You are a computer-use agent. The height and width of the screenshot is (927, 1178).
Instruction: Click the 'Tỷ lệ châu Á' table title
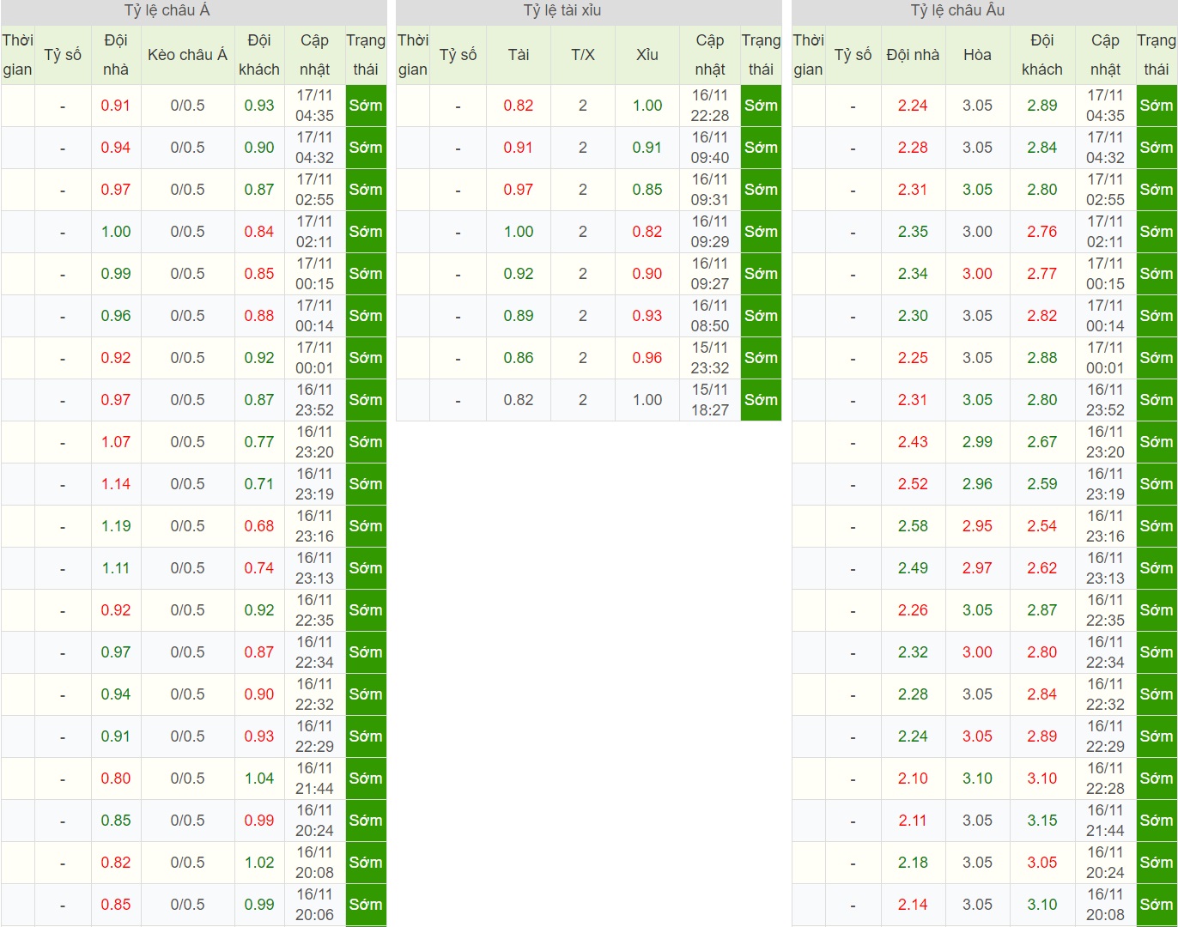167,11
